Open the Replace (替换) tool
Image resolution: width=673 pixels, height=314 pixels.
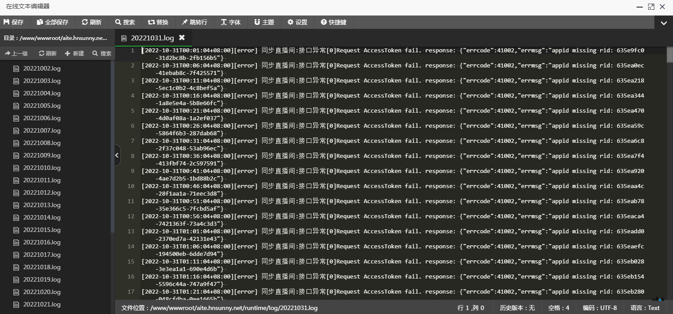point(159,22)
